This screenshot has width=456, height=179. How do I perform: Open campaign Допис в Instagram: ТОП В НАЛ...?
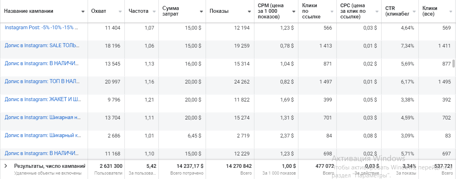tap(41, 82)
